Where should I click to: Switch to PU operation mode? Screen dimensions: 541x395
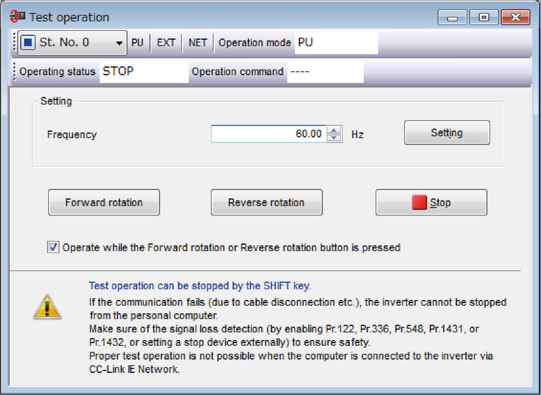point(137,43)
